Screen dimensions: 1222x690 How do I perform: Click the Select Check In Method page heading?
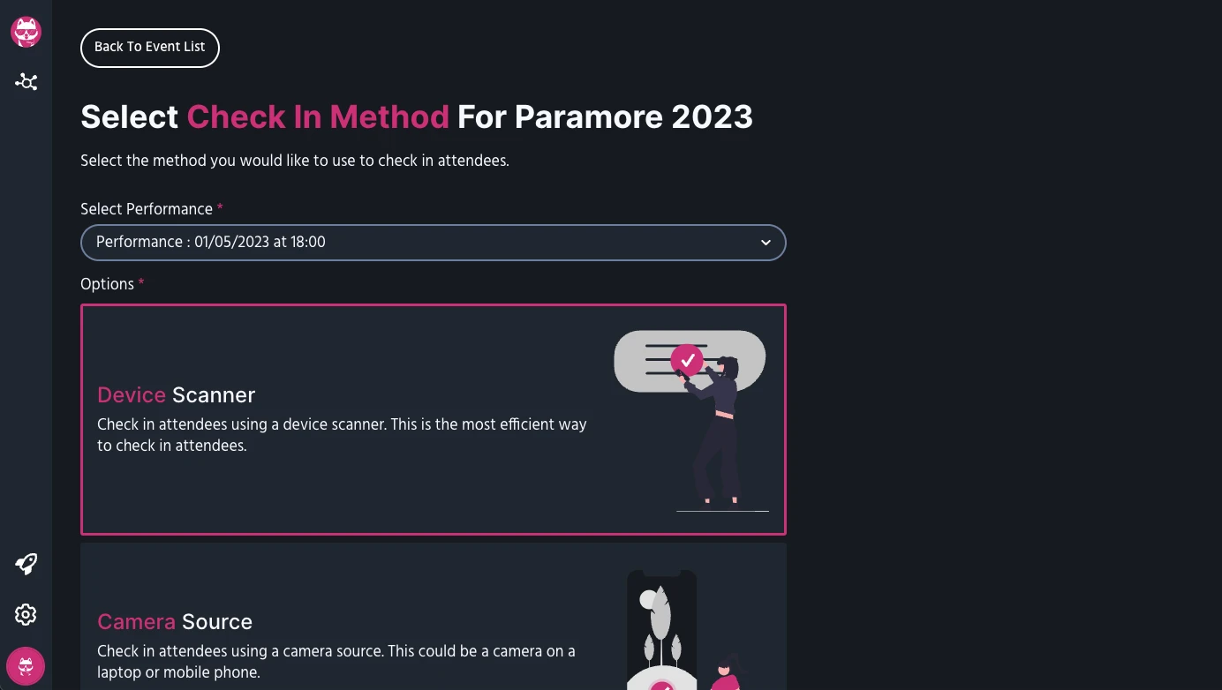coord(417,116)
